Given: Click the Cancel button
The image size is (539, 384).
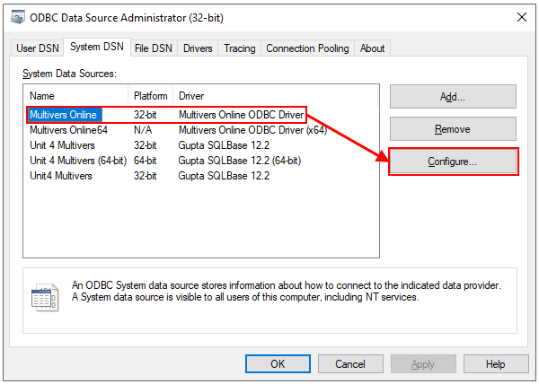Looking at the screenshot, I should click(x=350, y=363).
